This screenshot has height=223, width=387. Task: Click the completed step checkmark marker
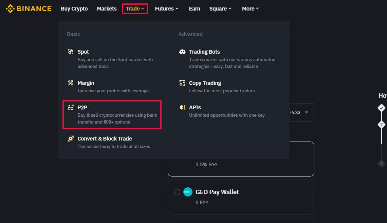(381, 108)
